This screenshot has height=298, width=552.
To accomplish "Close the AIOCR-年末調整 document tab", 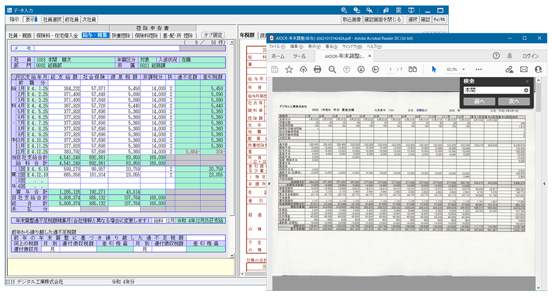I will tap(370, 56).
